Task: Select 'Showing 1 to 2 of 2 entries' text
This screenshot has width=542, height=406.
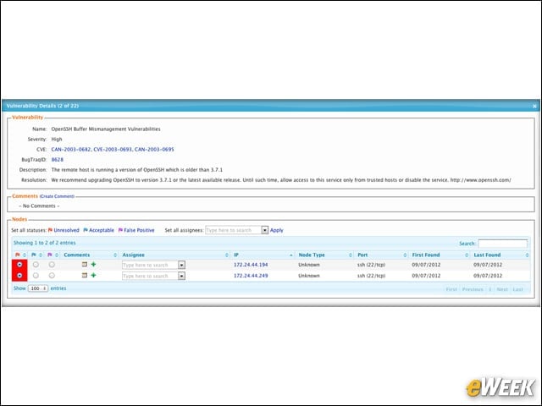Action: click(x=45, y=243)
